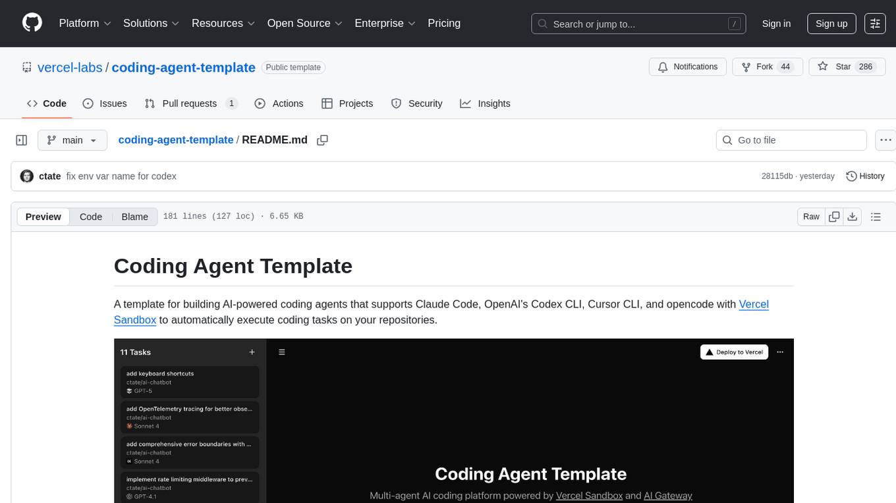Image resolution: width=896 pixels, height=503 pixels.
Task: Open the command palette icon in header
Action: coord(875,23)
